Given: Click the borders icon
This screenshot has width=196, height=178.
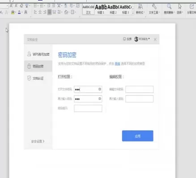Looking at the screenshot, I should [72, 12].
